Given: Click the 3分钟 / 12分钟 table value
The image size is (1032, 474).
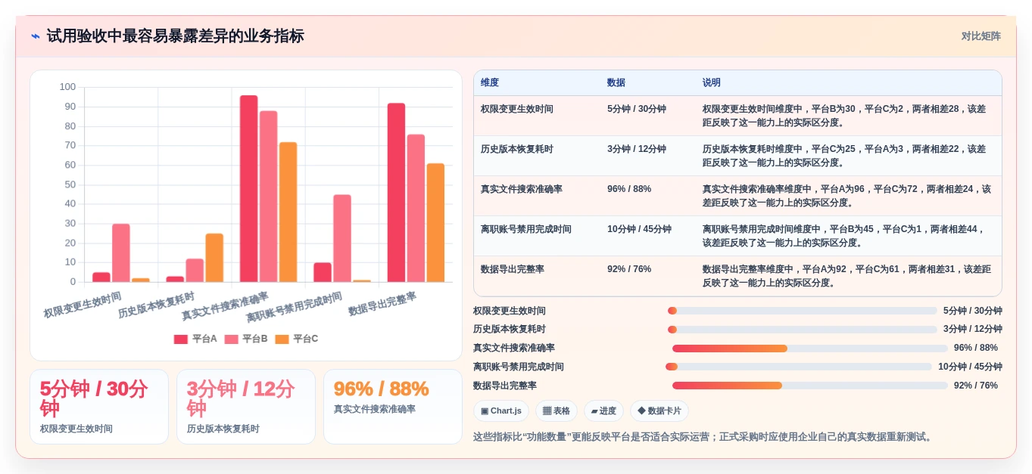Looking at the screenshot, I should [x=637, y=149].
